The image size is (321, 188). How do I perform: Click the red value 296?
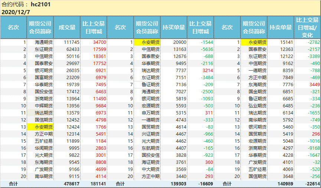(316, 134)
